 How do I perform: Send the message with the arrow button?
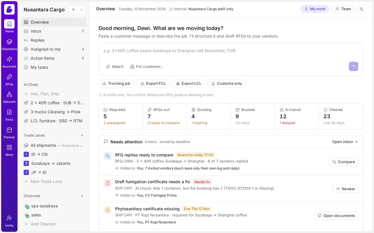point(353,66)
